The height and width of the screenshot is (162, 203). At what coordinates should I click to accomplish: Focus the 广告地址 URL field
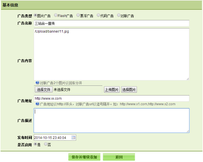click(x=112, y=99)
